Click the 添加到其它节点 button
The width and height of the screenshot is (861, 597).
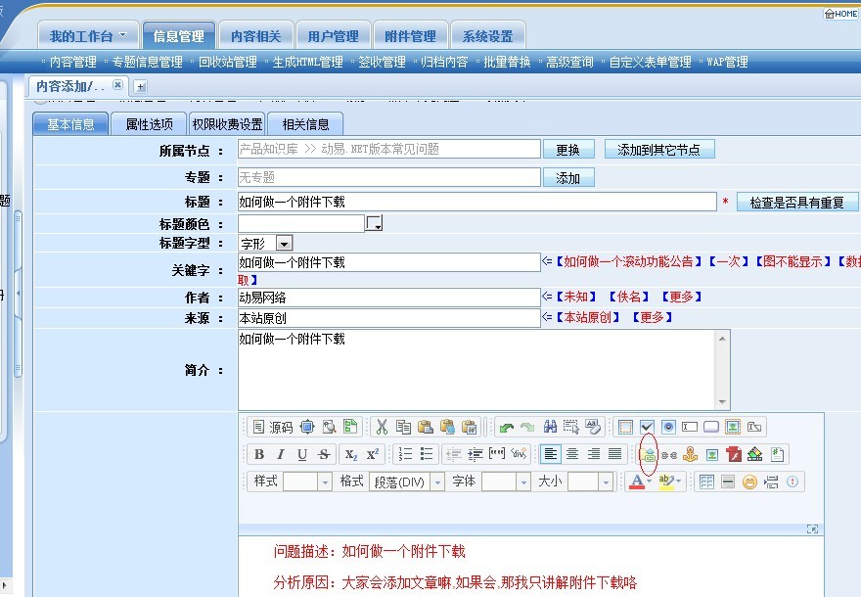(659, 150)
